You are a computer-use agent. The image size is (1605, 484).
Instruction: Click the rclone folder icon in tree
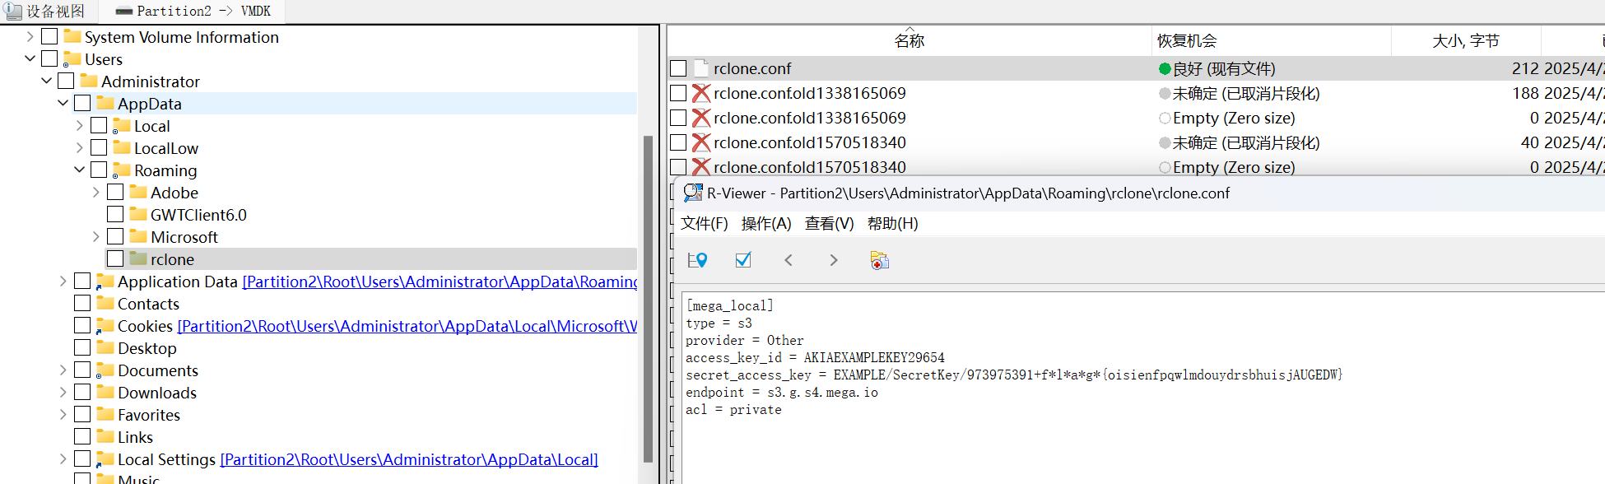[x=138, y=258]
